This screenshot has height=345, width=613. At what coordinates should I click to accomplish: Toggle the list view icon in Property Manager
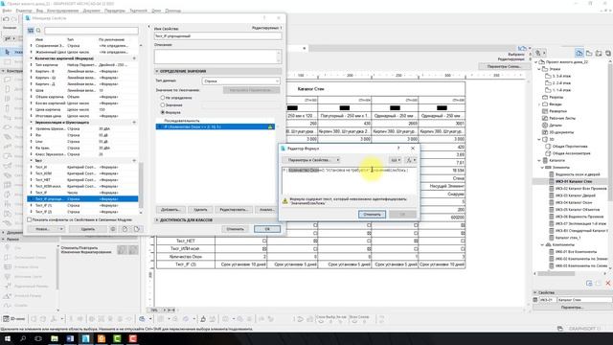31,31
